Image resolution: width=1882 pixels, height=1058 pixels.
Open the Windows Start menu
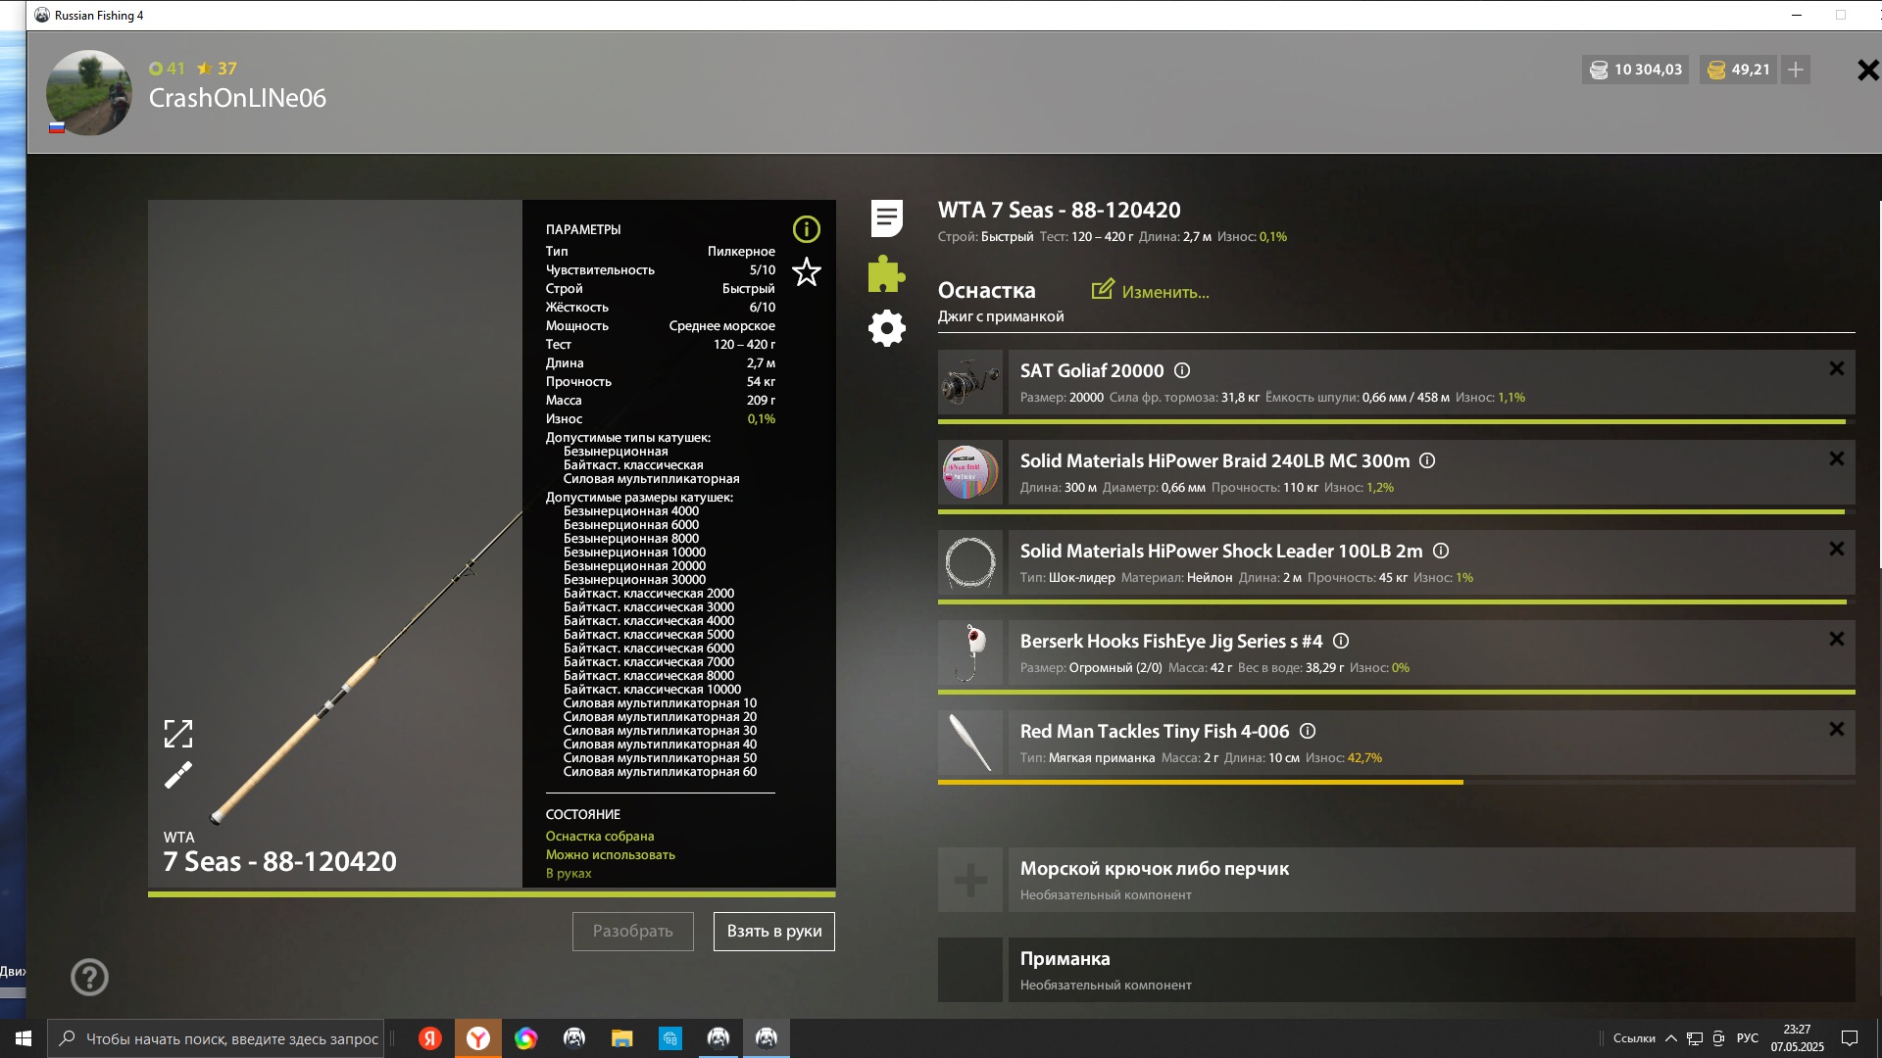24,1038
